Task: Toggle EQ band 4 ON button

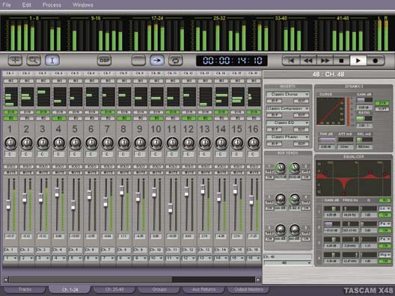Action: [385, 262]
